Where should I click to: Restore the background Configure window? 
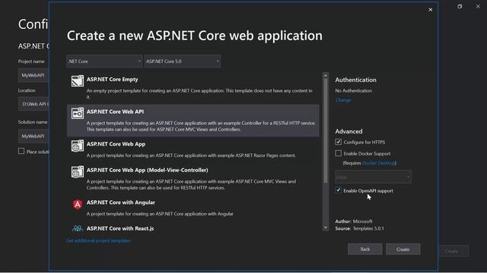[460, 7]
